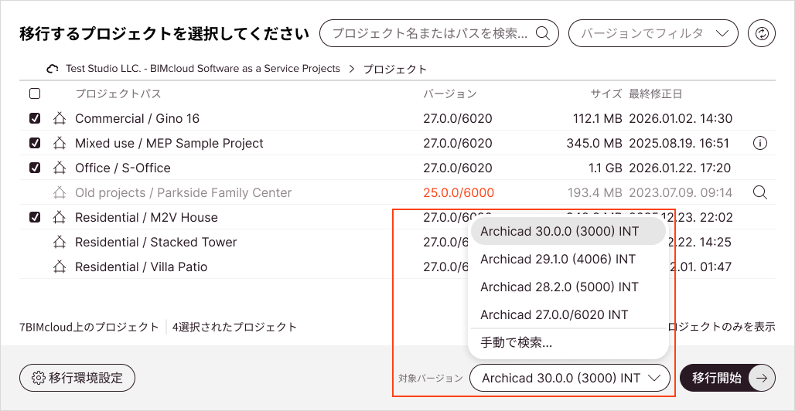Sort by the バージョン column header
795x411 pixels.
[x=450, y=93]
